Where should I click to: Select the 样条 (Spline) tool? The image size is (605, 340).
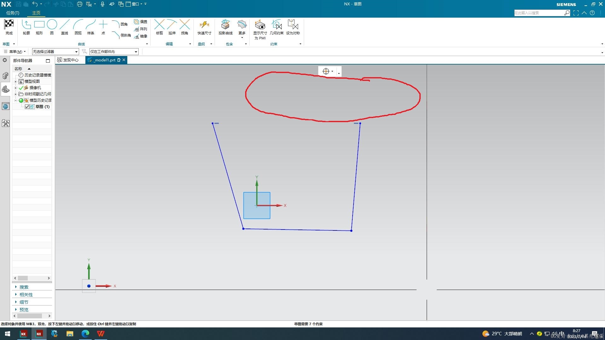click(x=90, y=27)
